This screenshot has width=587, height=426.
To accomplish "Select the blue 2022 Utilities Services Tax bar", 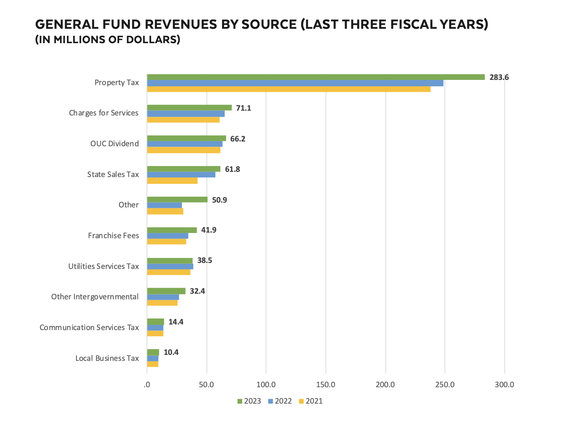I will (170, 267).
